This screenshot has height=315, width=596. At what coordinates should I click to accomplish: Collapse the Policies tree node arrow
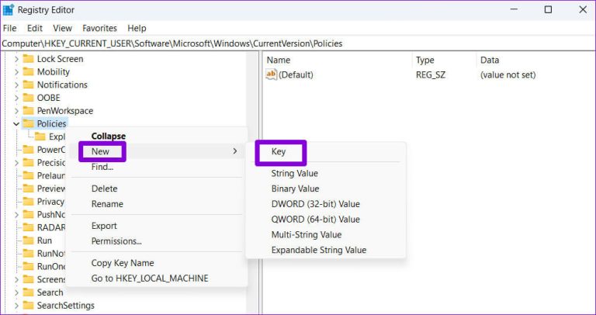(x=16, y=124)
